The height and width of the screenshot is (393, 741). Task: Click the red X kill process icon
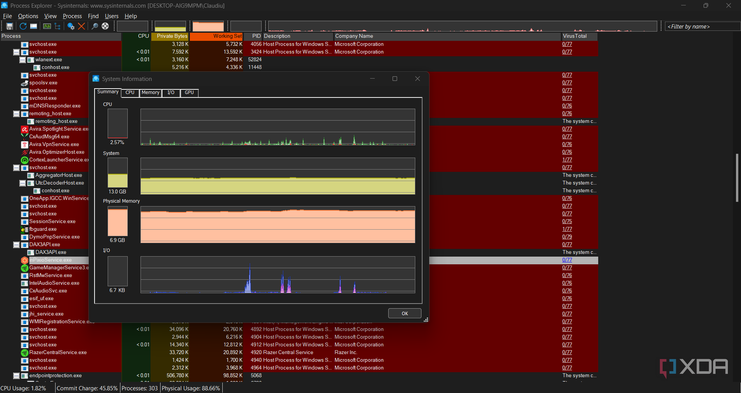coord(81,26)
